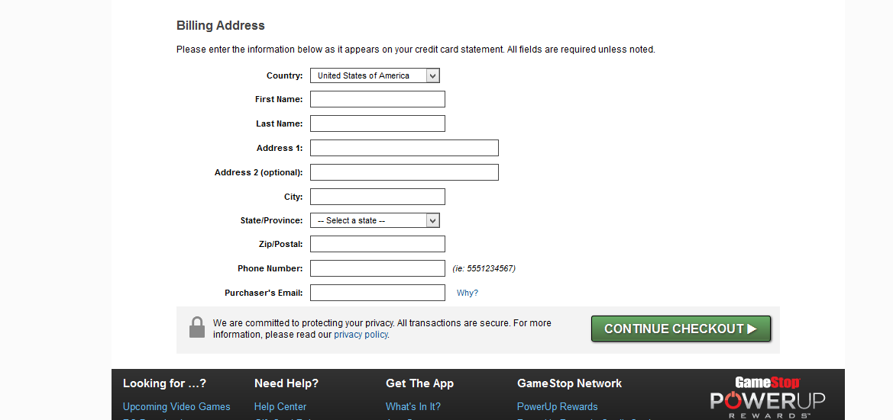Click into the Address 1 field

pos(404,148)
